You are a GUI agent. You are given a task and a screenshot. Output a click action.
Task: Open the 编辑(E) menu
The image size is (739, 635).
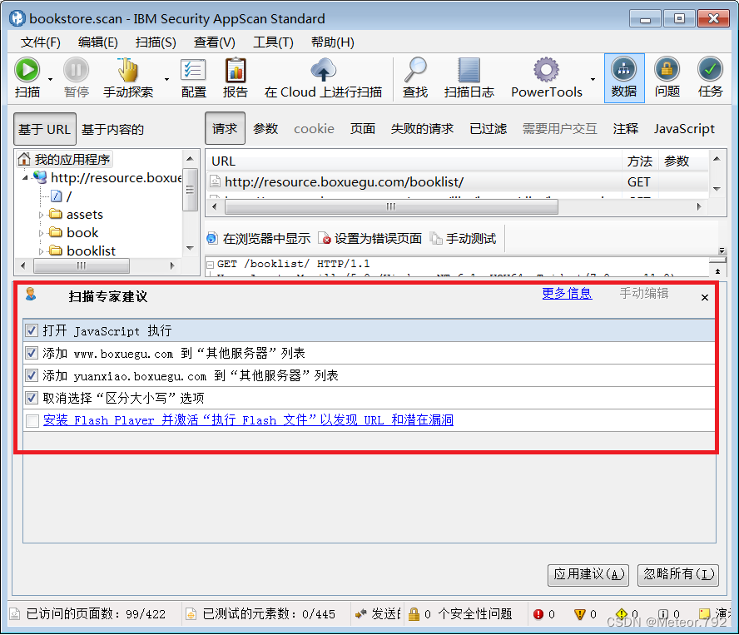[98, 42]
